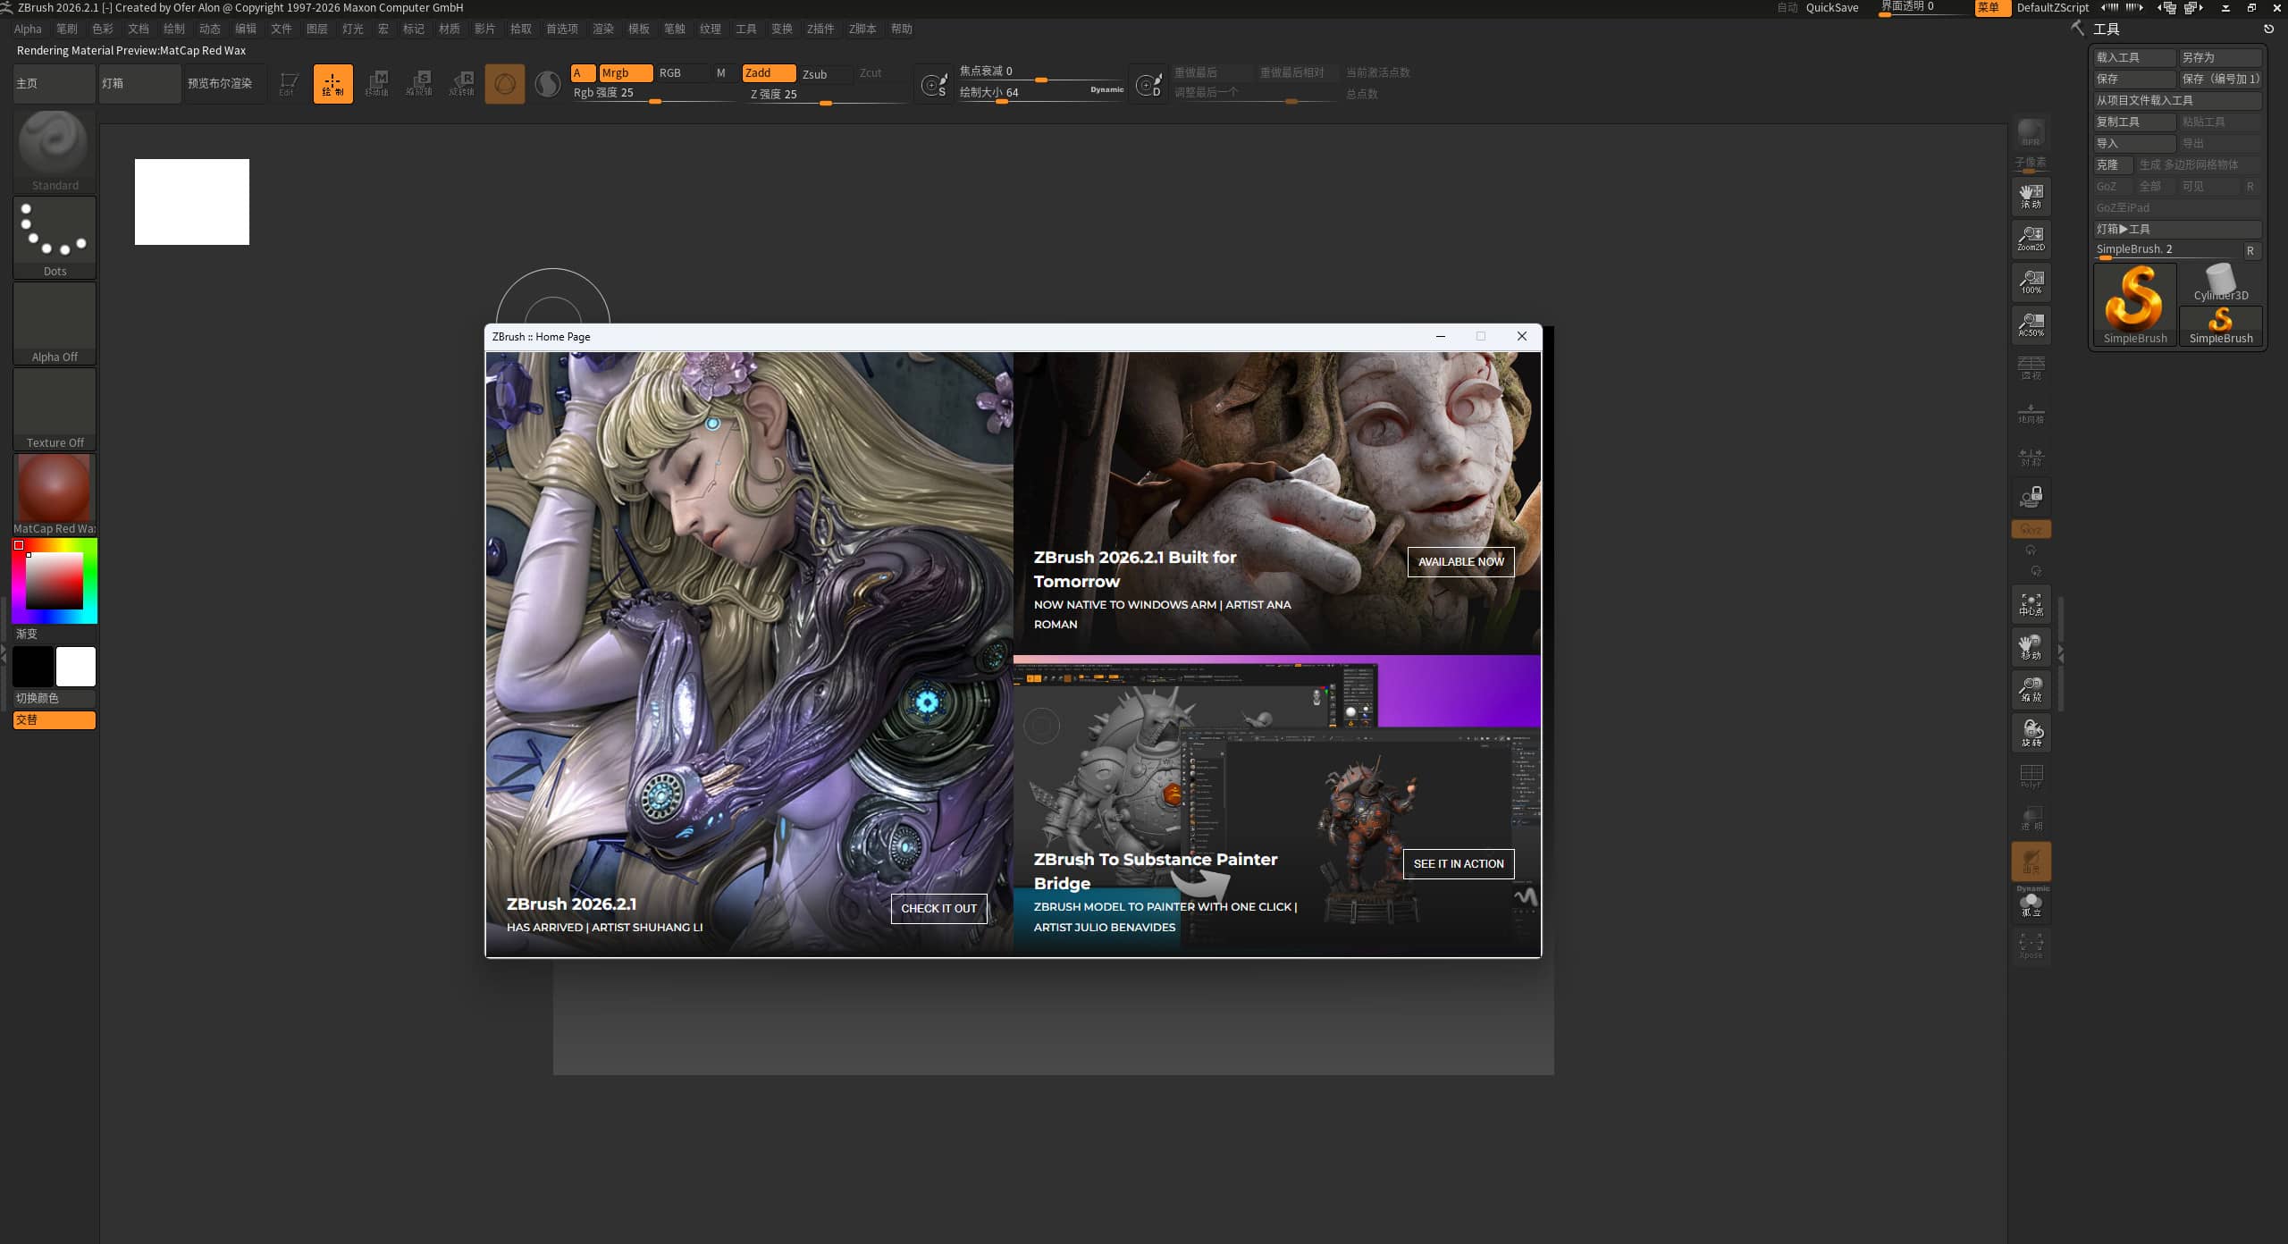Click the SEE IT IN ACTION button

click(1459, 864)
